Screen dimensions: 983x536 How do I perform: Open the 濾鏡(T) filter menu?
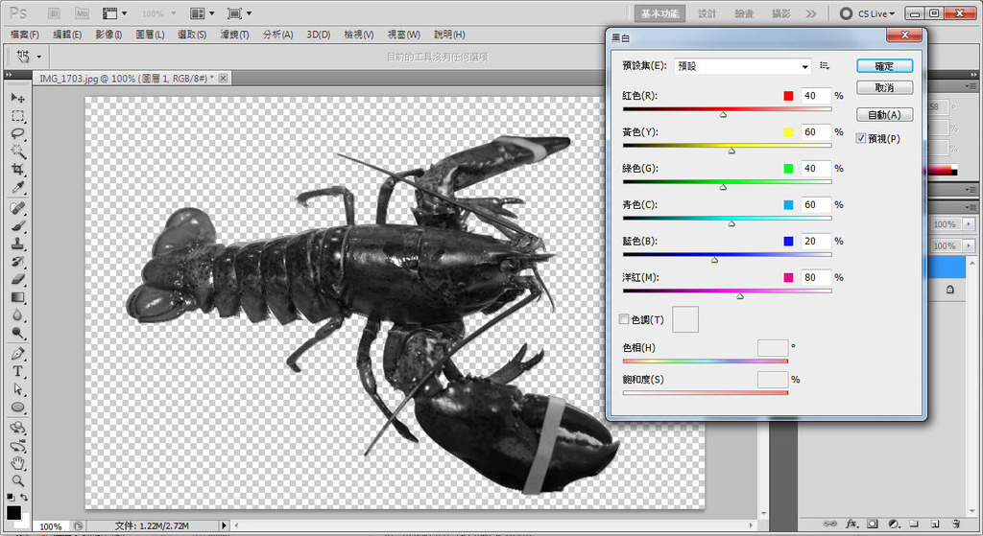(234, 35)
